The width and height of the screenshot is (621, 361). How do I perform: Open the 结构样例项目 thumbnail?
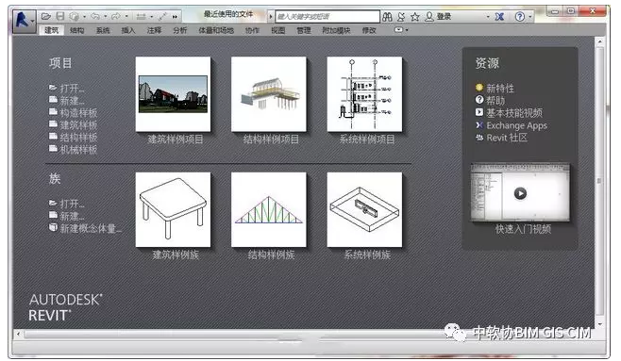click(269, 94)
